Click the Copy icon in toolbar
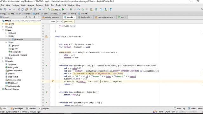This screenshot has width=203, height=114. 23,9
